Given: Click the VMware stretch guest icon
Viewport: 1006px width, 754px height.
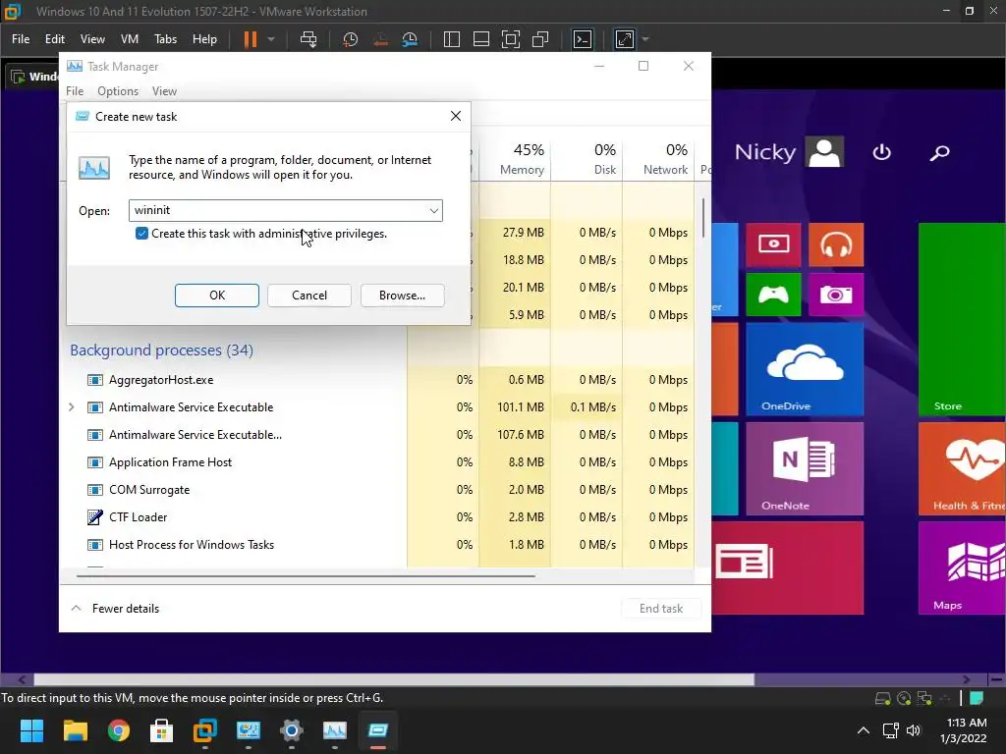Looking at the screenshot, I should [x=624, y=39].
